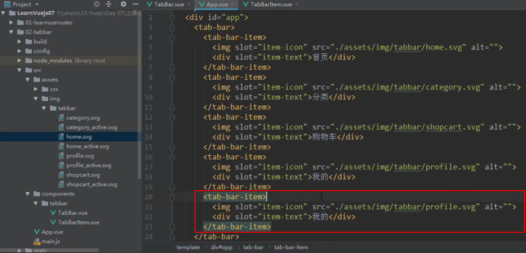Click the components folder icon
526x253 pixels.
(x=36, y=194)
